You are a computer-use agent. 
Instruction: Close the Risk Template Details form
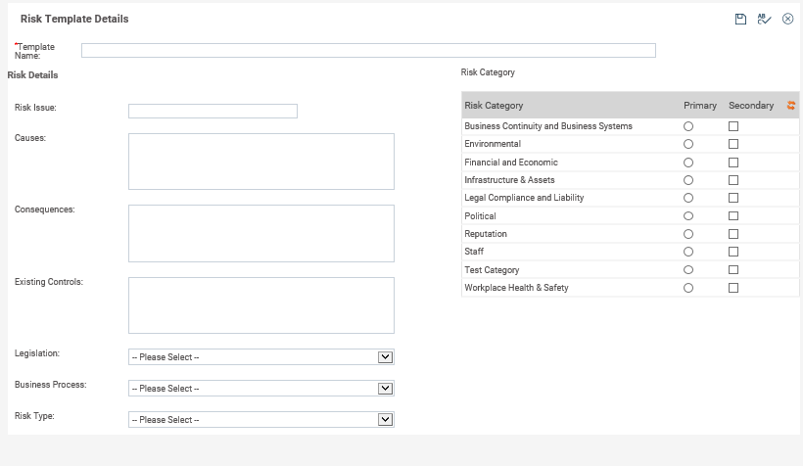point(787,19)
